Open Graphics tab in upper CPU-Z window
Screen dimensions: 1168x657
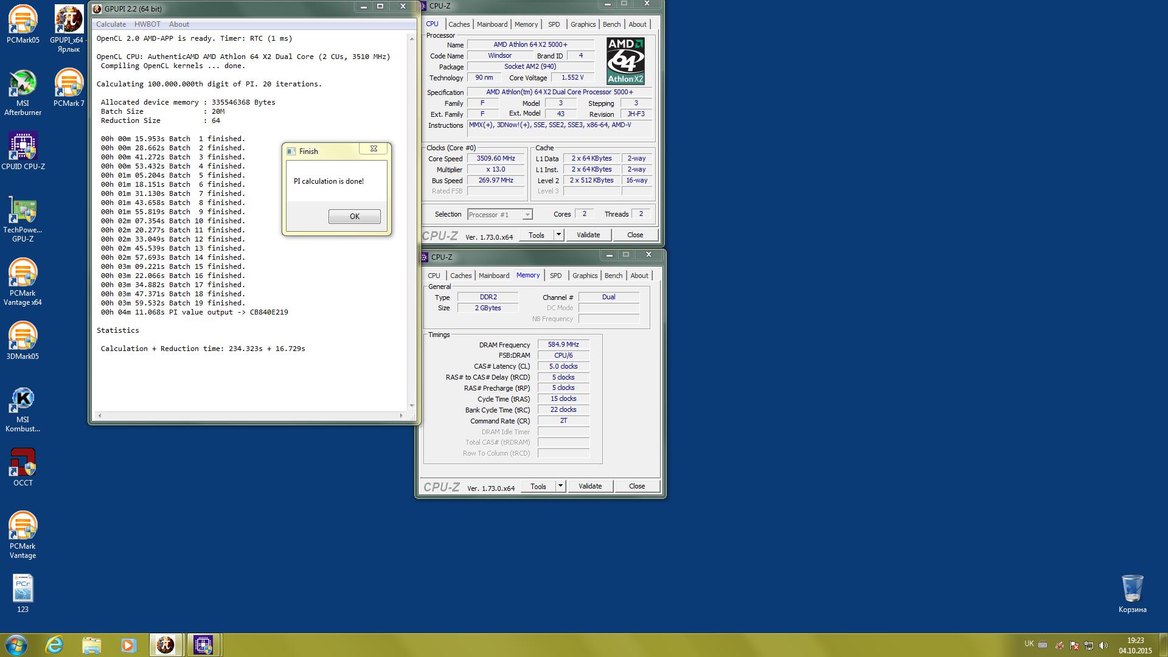click(x=583, y=24)
